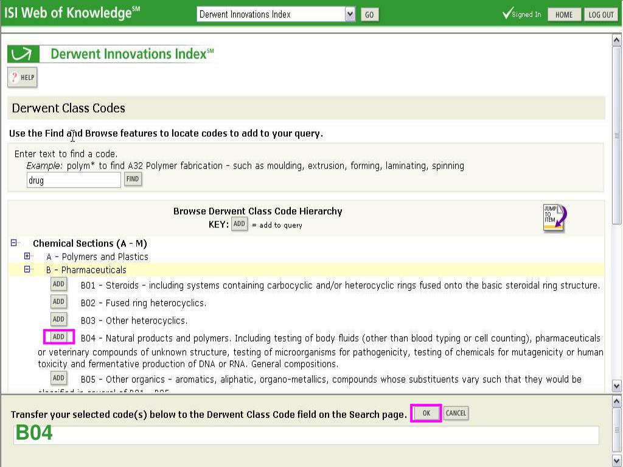The image size is (623, 467).
Task: Add B05 Other organics code to query
Action: pos(59,378)
